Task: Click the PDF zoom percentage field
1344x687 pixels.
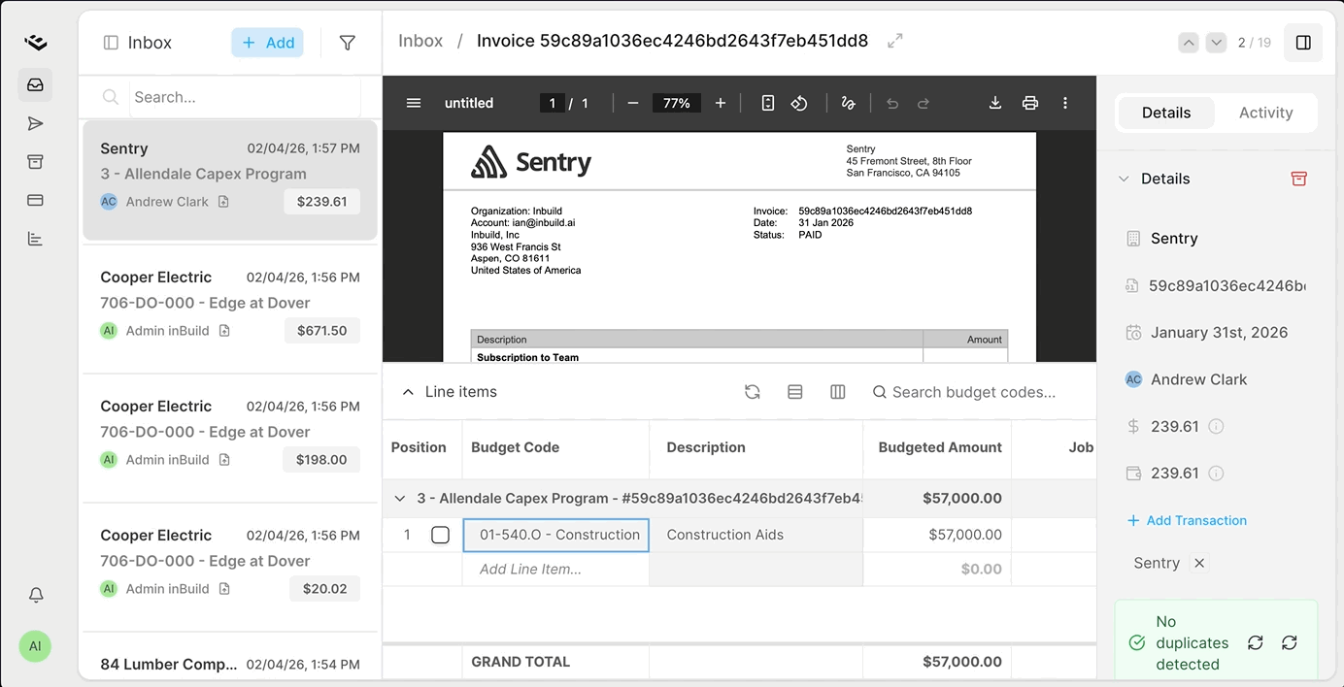Action: coord(677,103)
